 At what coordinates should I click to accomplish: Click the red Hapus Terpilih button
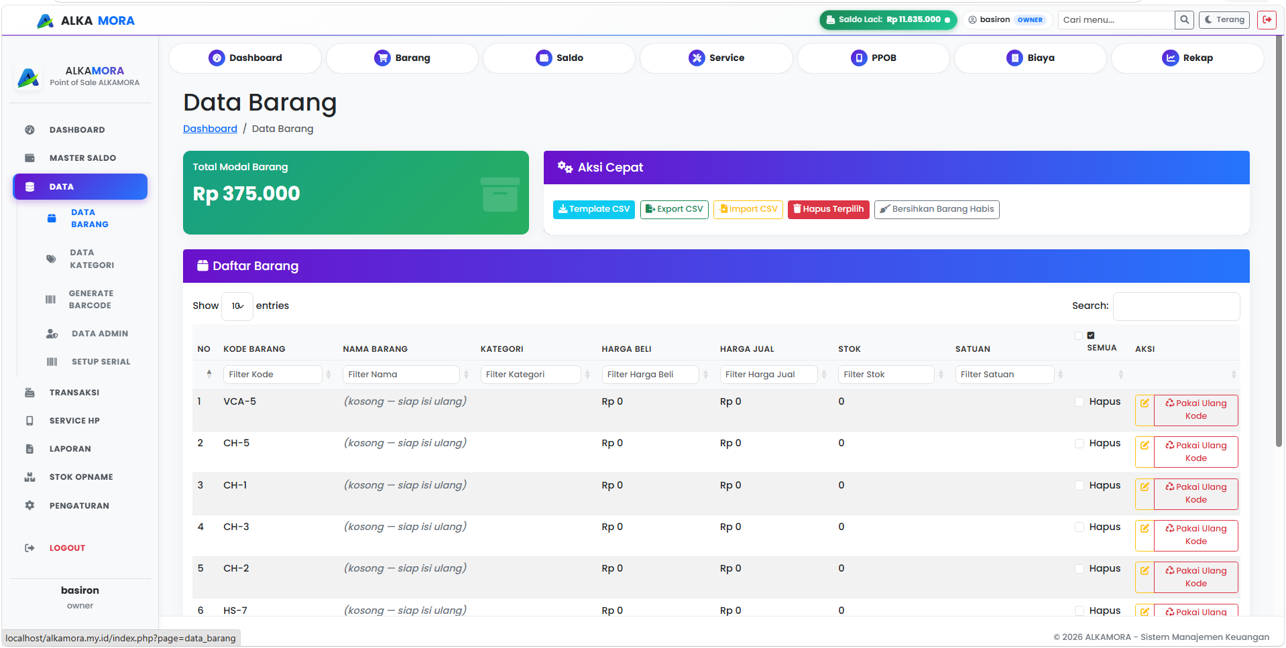click(x=828, y=209)
